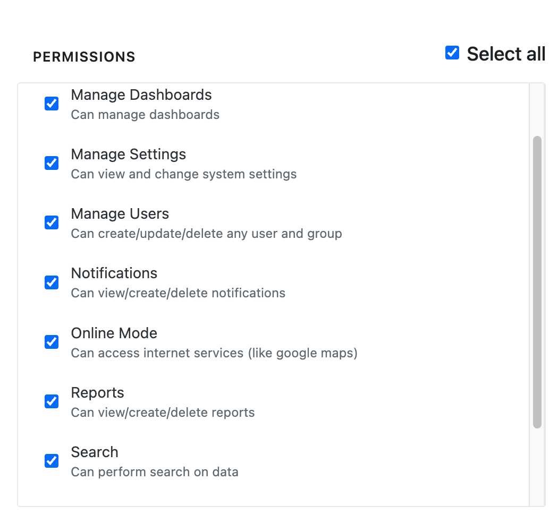Disable the Reports permission checkbox
This screenshot has width=558, height=532.
pyautogui.click(x=52, y=401)
